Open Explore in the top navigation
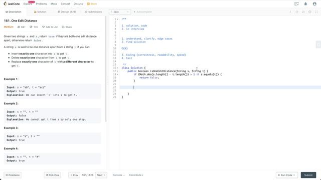Viewport: 321px width, 180px height. click(28, 4)
